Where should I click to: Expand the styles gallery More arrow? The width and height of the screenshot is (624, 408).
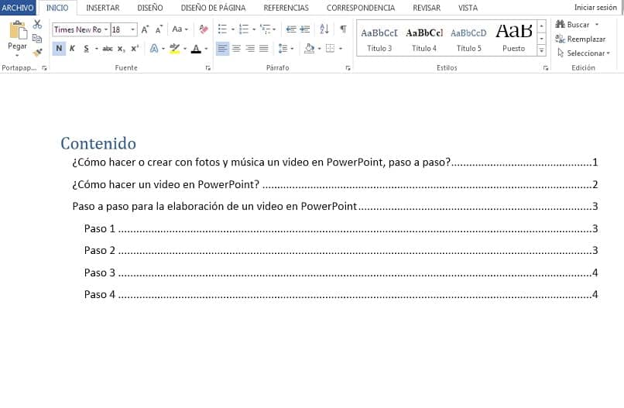click(x=542, y=50)
